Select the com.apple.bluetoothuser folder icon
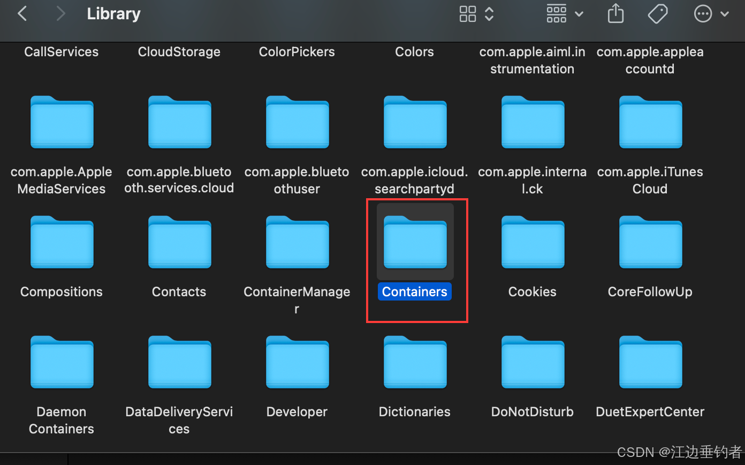Screen dimensions: 745x465 298,122
